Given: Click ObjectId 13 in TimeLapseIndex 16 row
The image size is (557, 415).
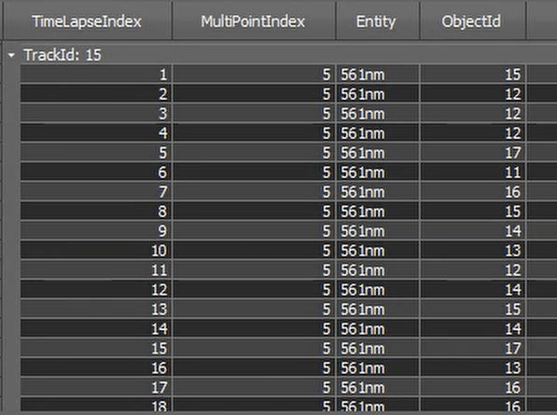Looking at the screenshot, I should [x=473, y=367].
